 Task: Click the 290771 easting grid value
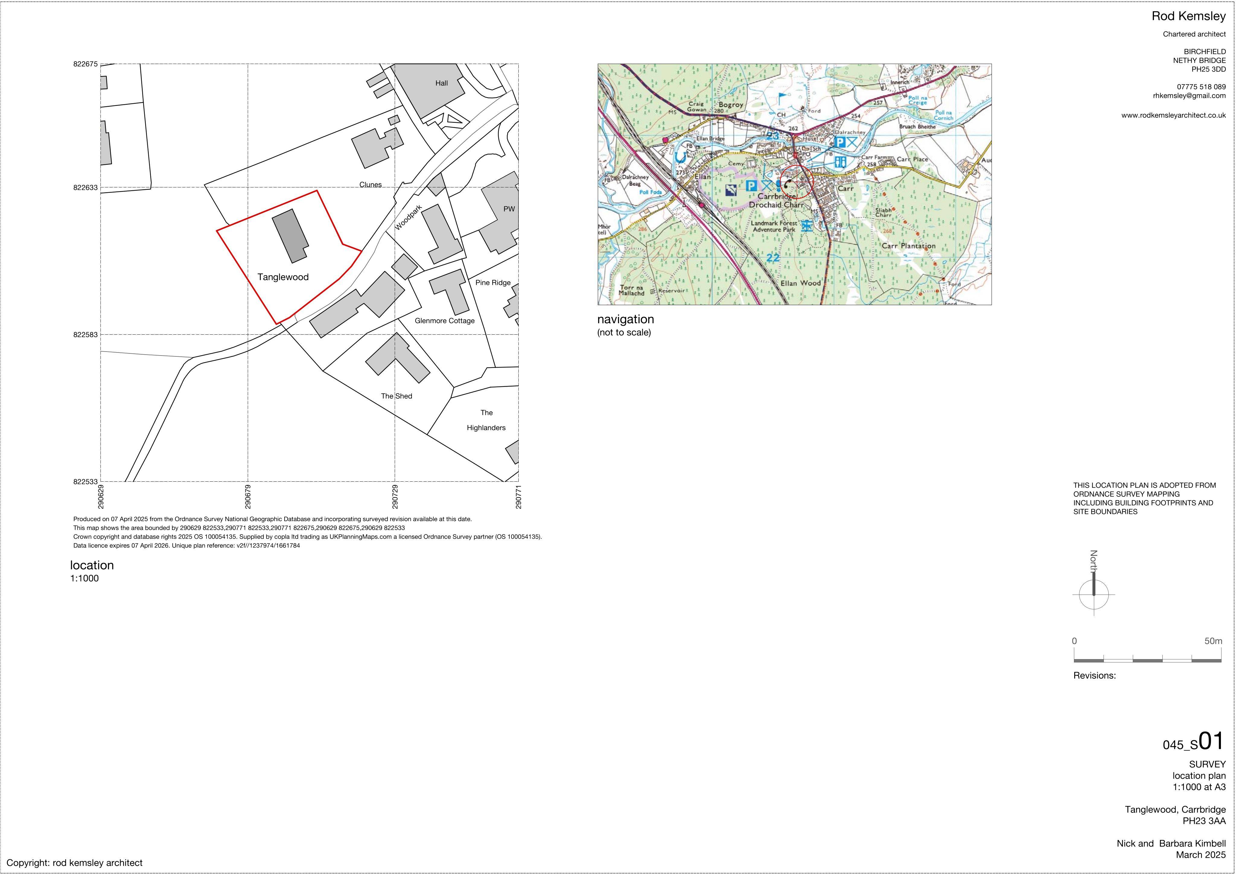click(518, 496)
